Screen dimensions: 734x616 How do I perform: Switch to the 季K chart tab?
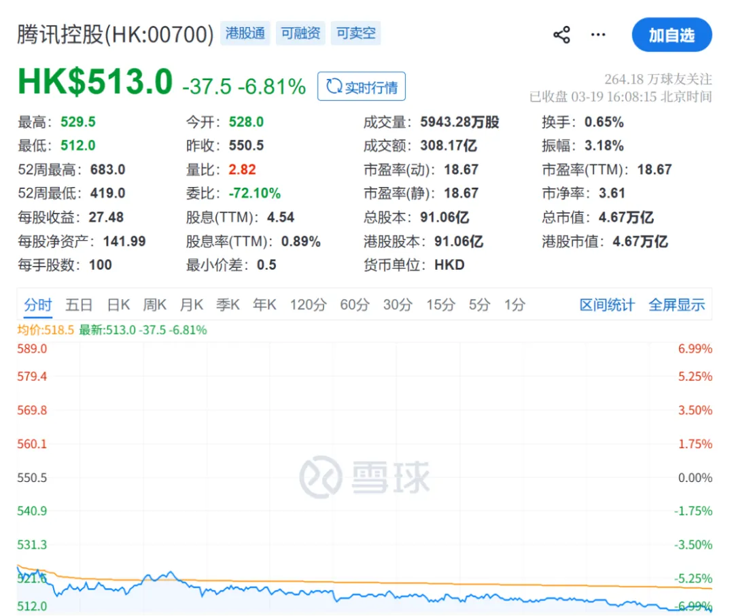[228, 305]
